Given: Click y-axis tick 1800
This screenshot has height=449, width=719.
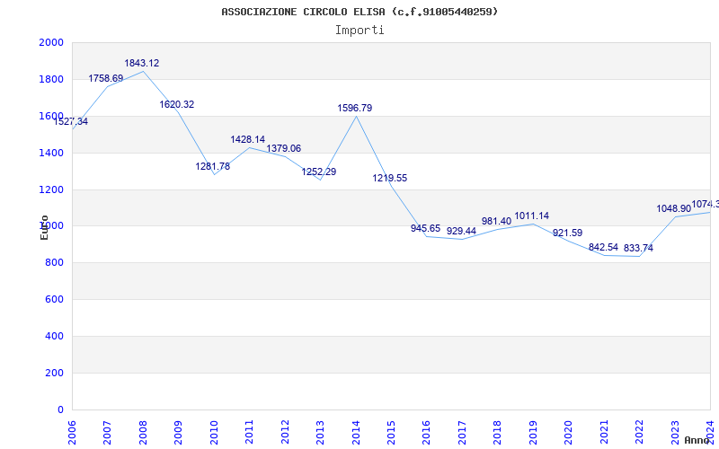Looking at the screenshot, I should click(x=51, y=79).
